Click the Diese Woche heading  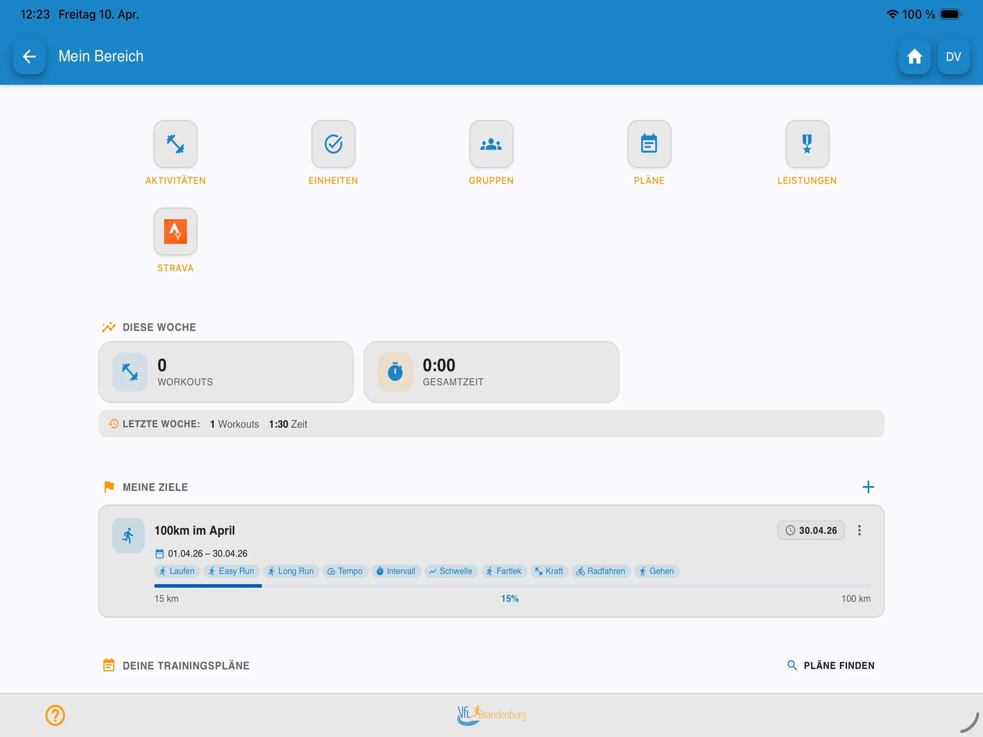(x=159, y=327)
